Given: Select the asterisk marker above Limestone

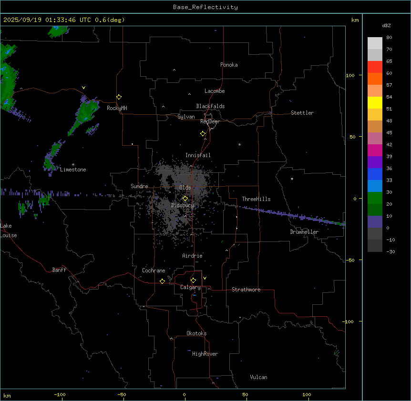Looking at the screenshot, I should [x=73, y=164].
